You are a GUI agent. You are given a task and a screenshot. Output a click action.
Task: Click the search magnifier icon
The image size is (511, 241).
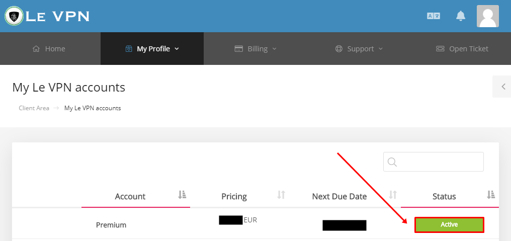392,162
